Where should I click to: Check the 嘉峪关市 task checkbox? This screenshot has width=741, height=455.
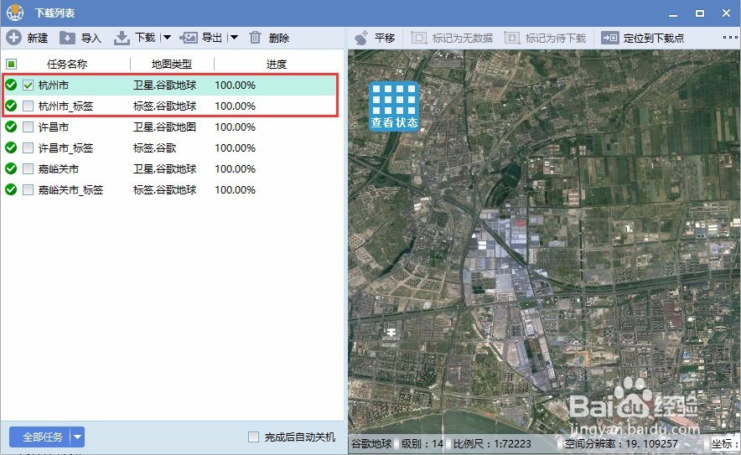pyautogui.click(x=28, y=168)
